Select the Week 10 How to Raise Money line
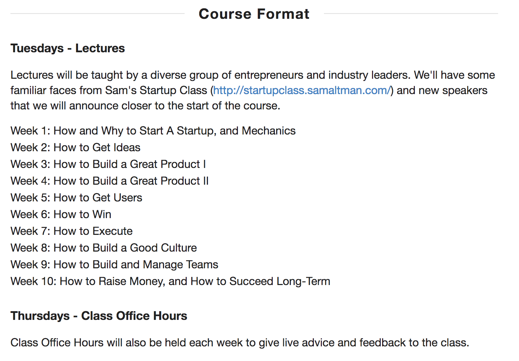The image size is (519, 361). point(170,282)
